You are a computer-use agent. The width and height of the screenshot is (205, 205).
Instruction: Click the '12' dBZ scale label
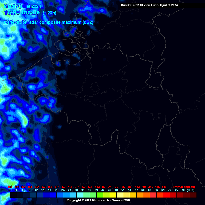[36, 190]
